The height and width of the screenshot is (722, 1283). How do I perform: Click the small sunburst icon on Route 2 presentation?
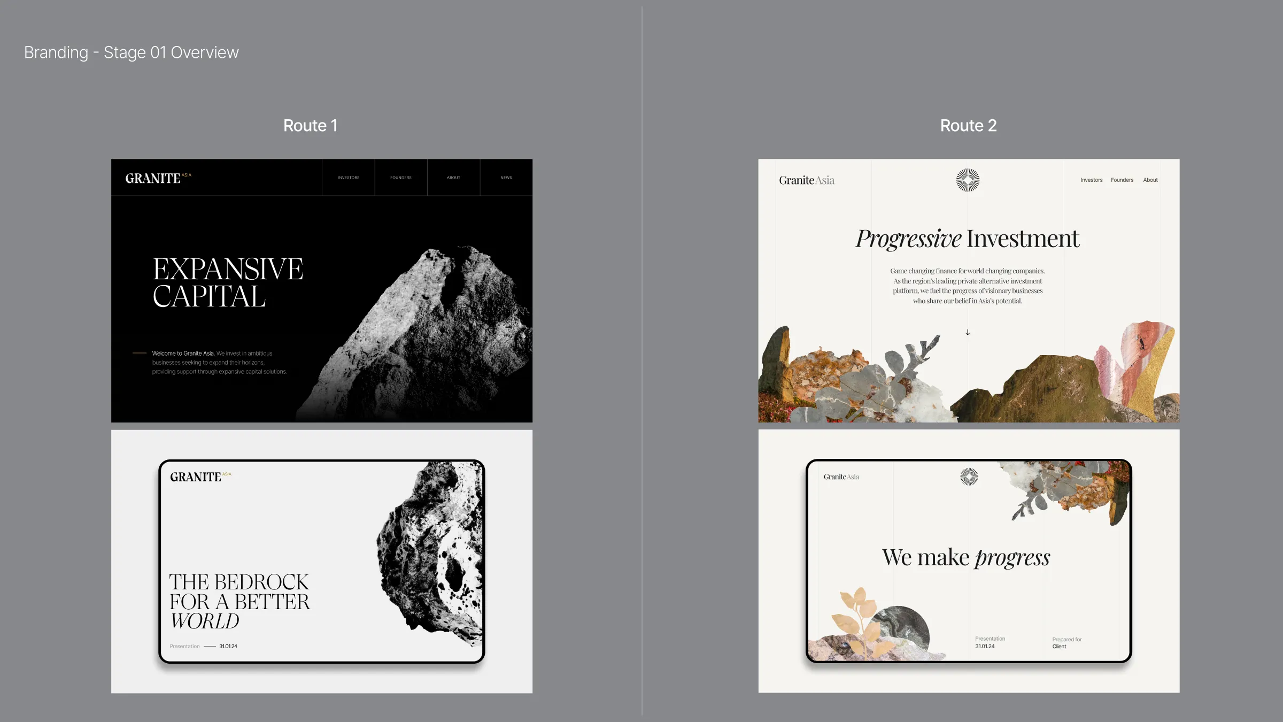[969, 477]
